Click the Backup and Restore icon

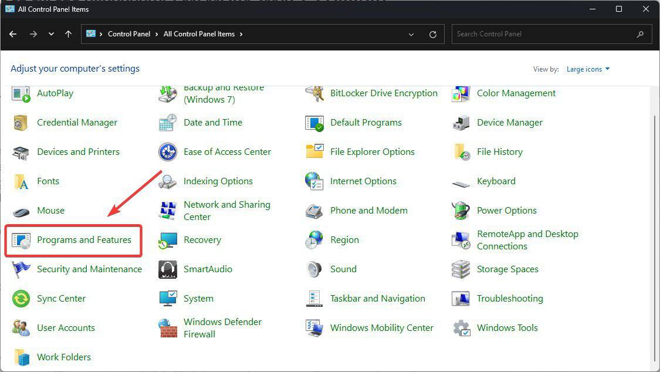pyautogui.click(x=168, y=94)
